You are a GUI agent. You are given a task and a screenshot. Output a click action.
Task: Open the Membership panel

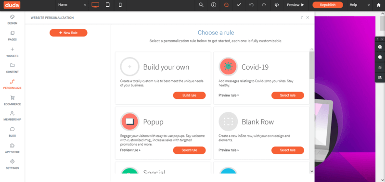pyautogui.click(x=13, y=116)
